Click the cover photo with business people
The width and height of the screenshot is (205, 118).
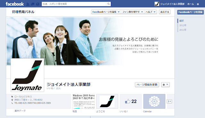click(90, 41)
